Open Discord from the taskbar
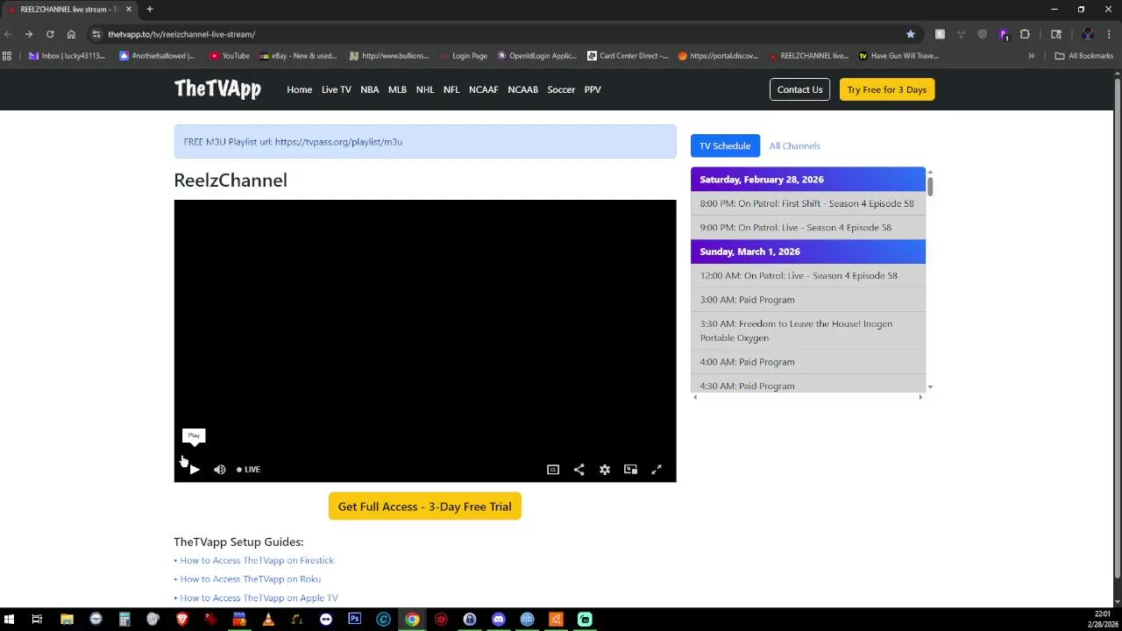The height and width of the screenshot is (631, 1122). [499, 620]
